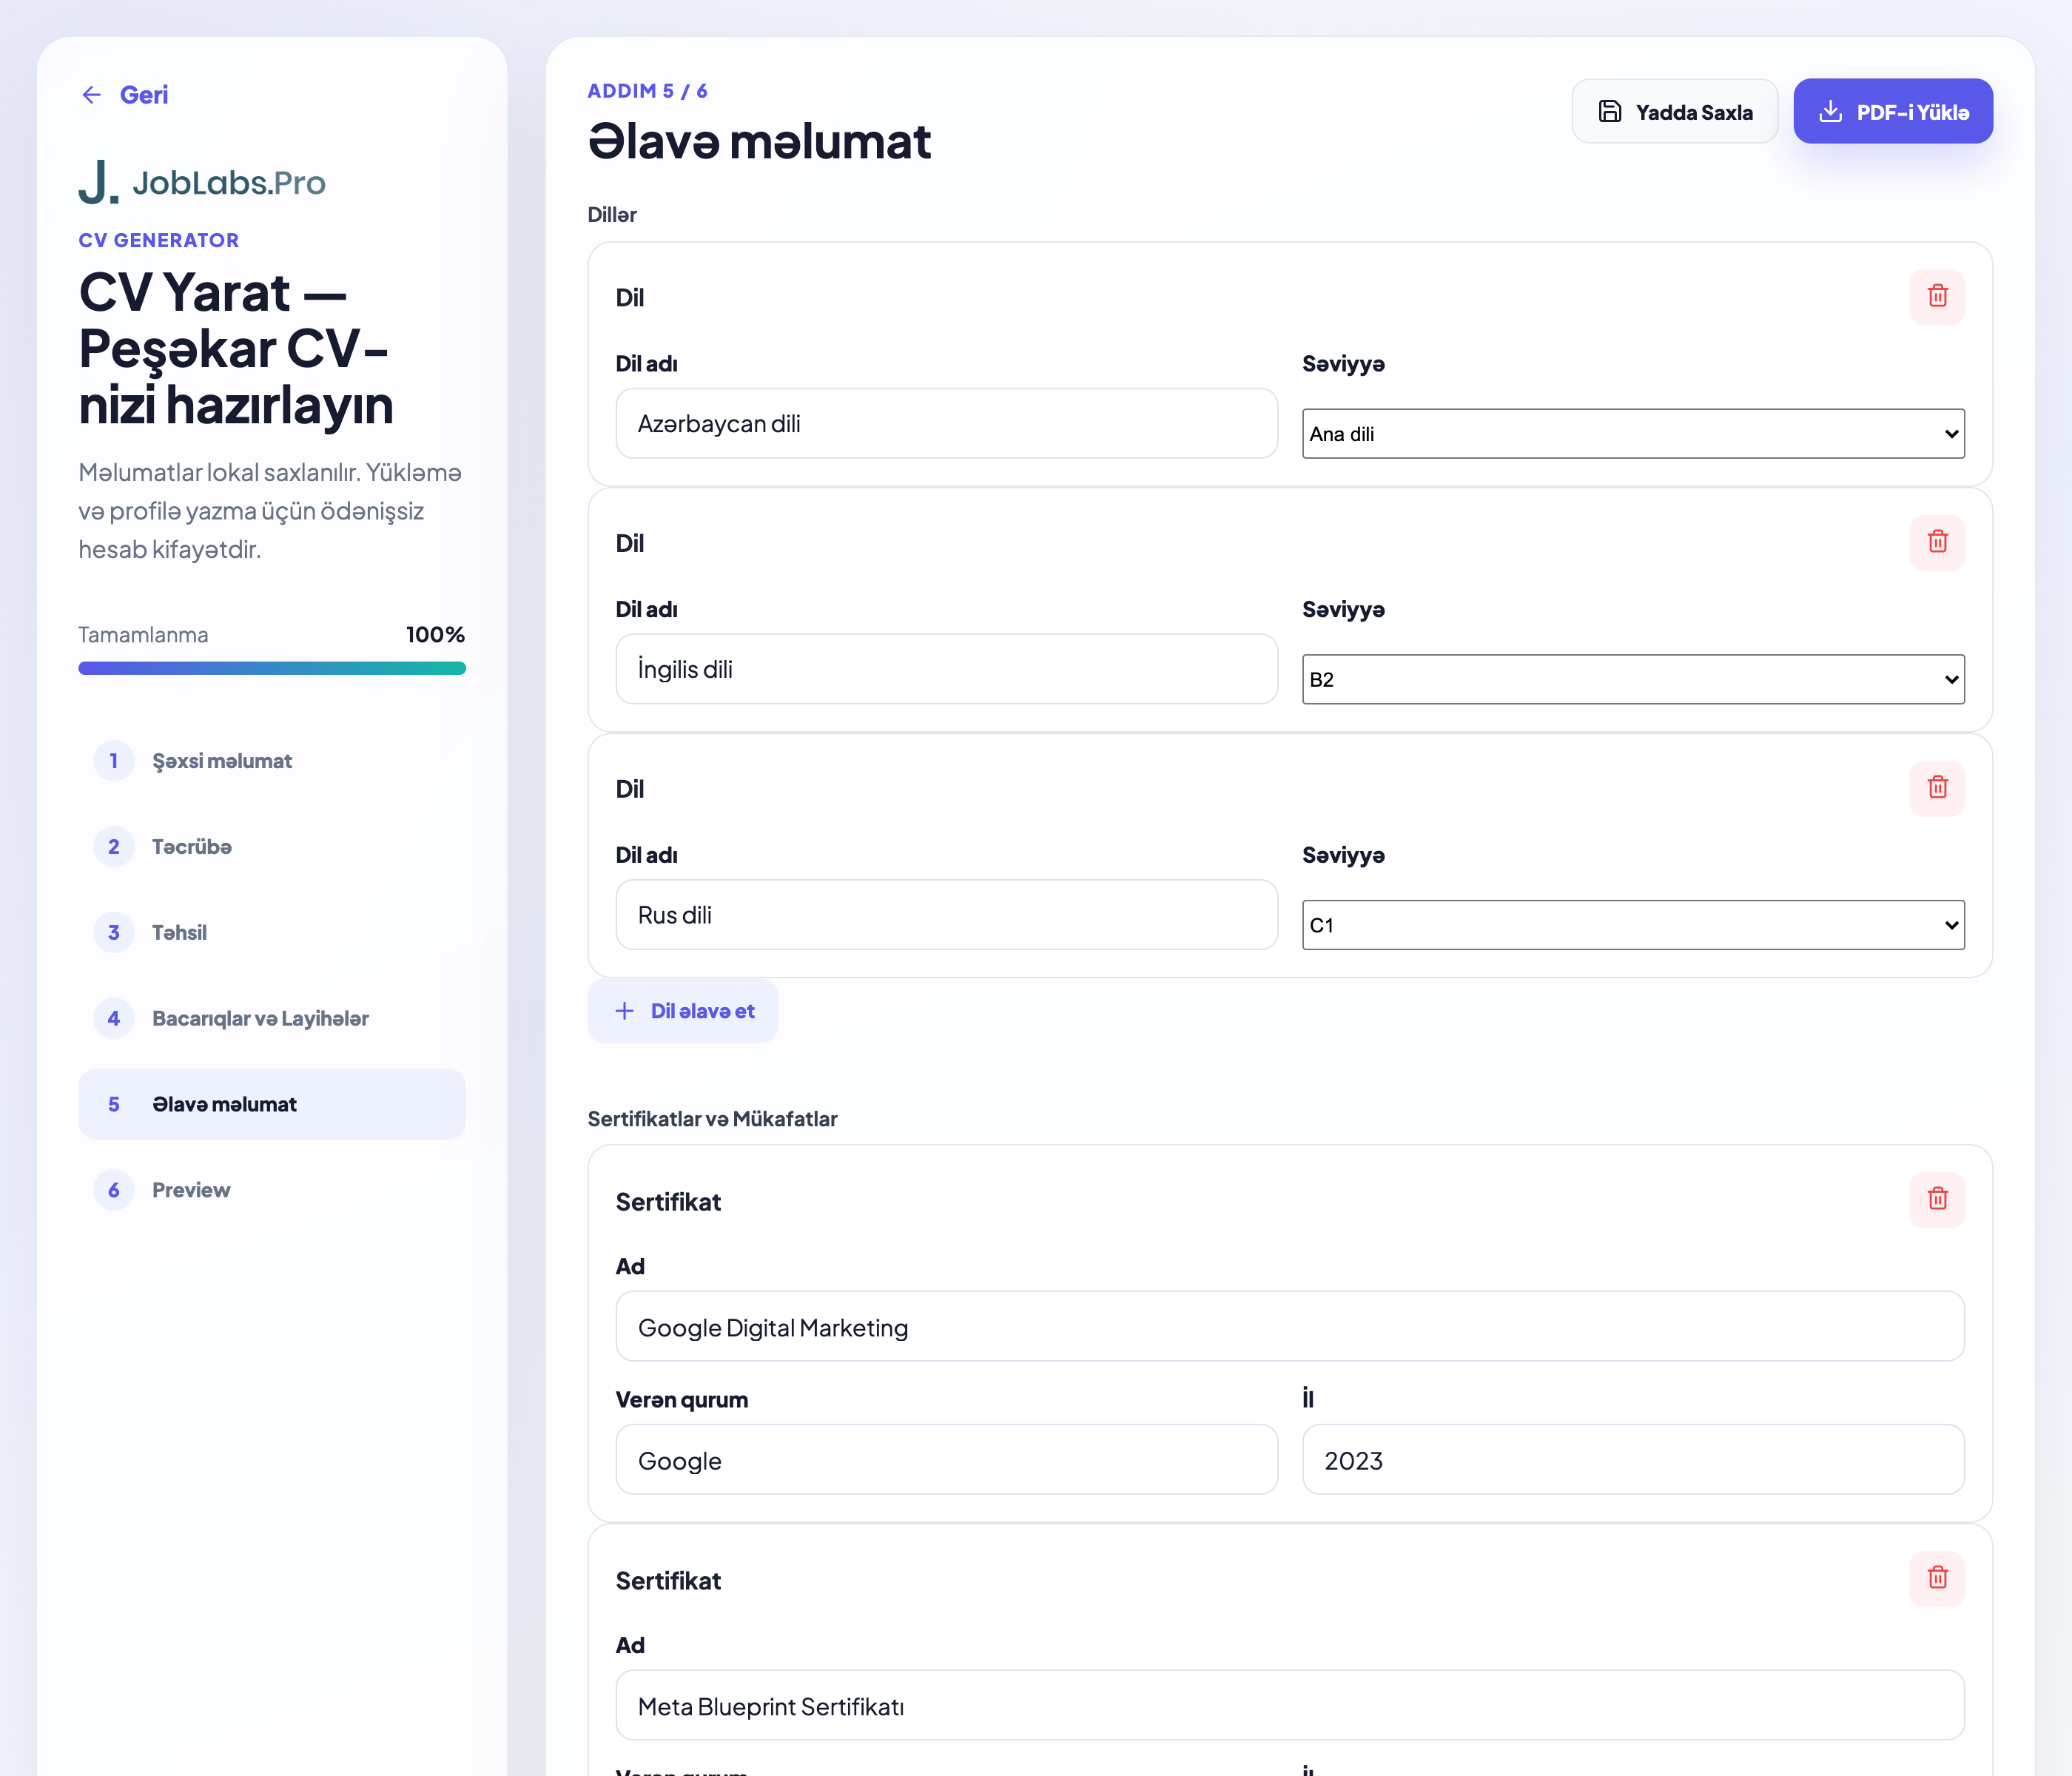Viewport: 2072px width, 1776px height.
Task: Open the C1 level dropdown
Action: [1633, 926]
